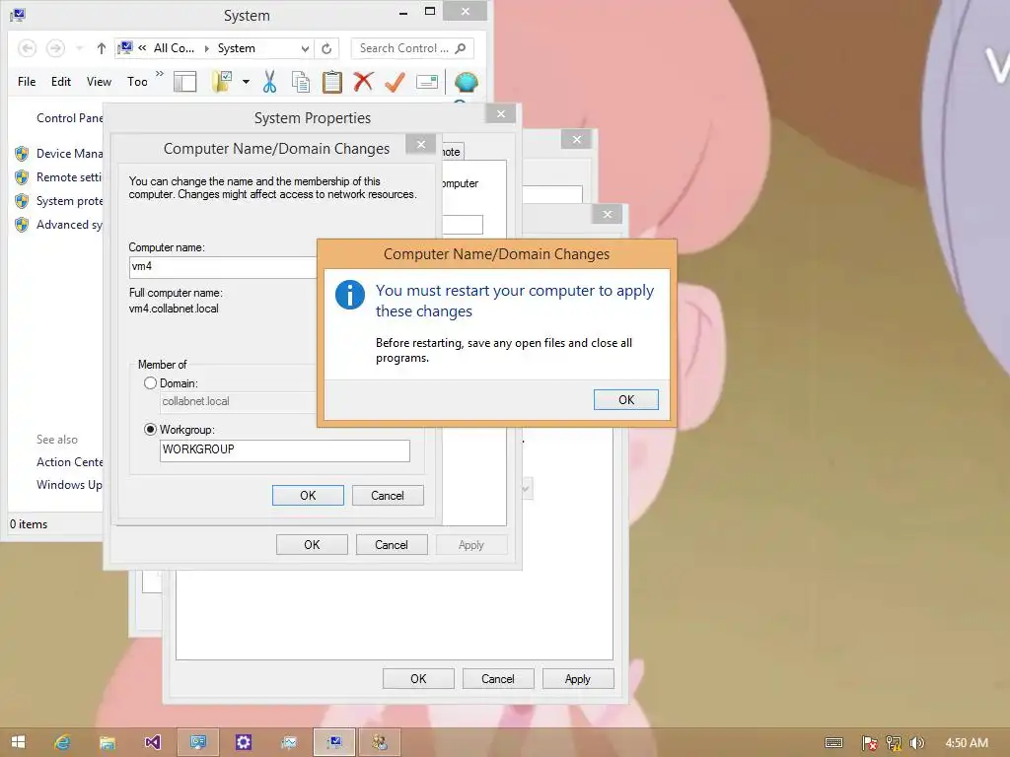The width and height of the screenshot is (1010, 757).
Task: Click the touch keyboard tray icon
Action: point(833,743)
